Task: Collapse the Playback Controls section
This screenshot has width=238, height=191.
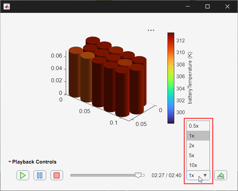Action: click(10, 162)
